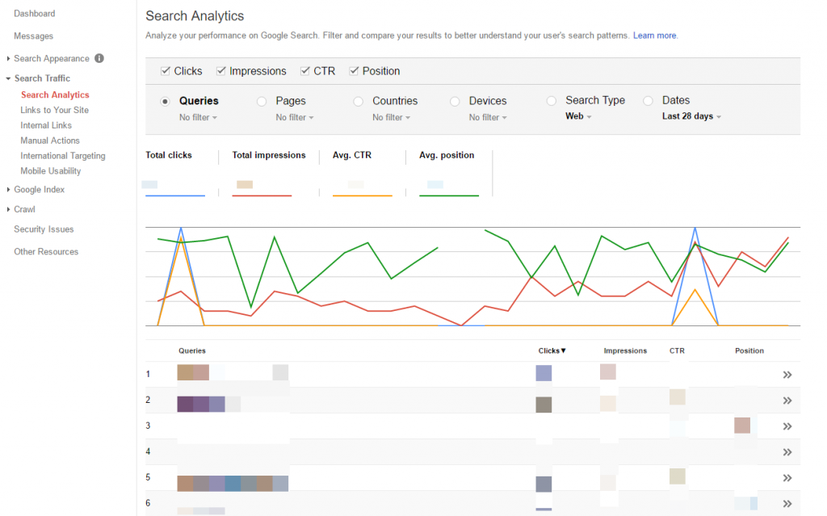Select the Pages radio button
The width and height of the screenshot is (827, 516).
pos(262,100)
